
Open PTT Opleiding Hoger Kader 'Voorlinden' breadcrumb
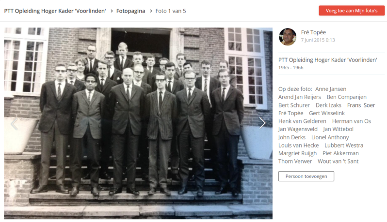point(55,11)
